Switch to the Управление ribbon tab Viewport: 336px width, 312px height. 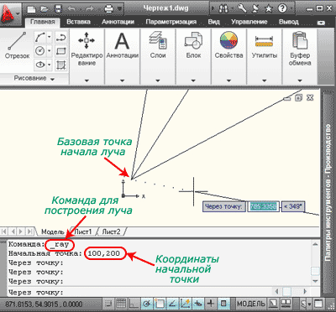(x=249, y=22)
